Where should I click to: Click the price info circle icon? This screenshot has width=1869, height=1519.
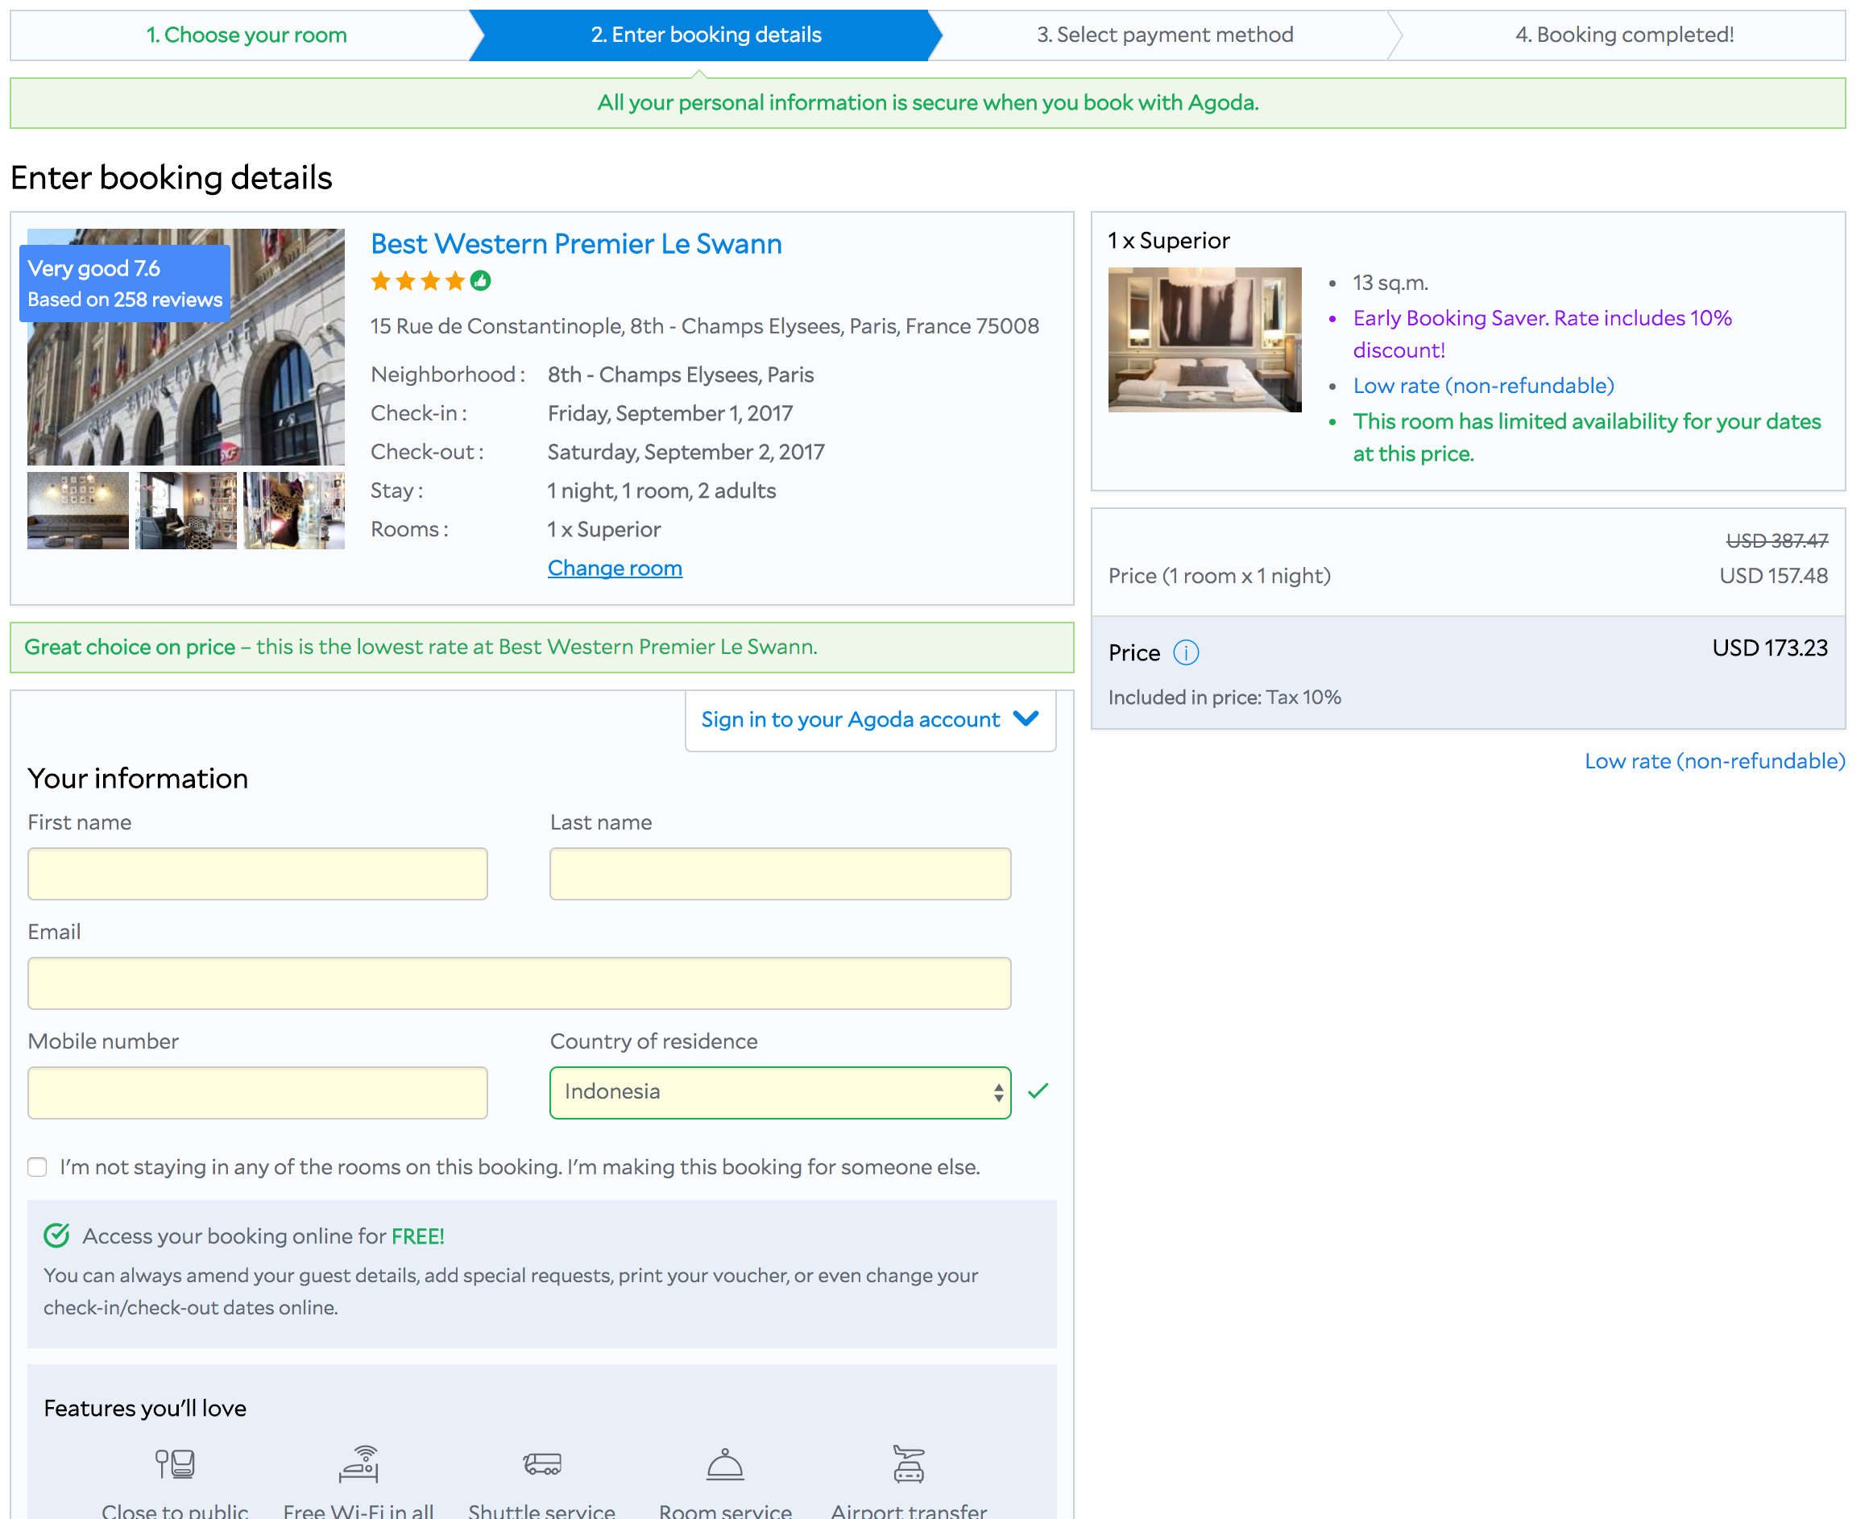click(1186, 652)
